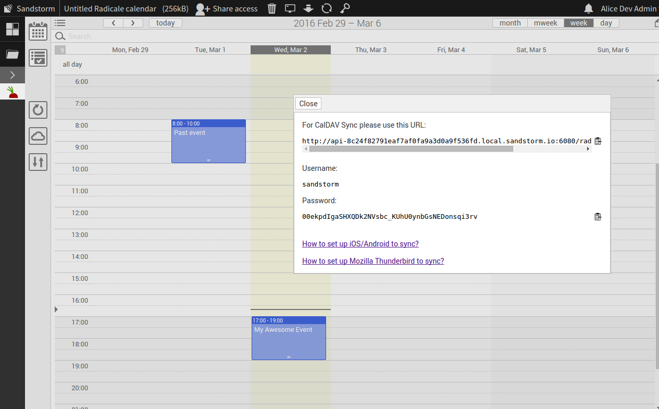Open Mozilla Thunderbird sync setup link
The image size is (659, 409).
pyautogui.click(x=373, y=261)
